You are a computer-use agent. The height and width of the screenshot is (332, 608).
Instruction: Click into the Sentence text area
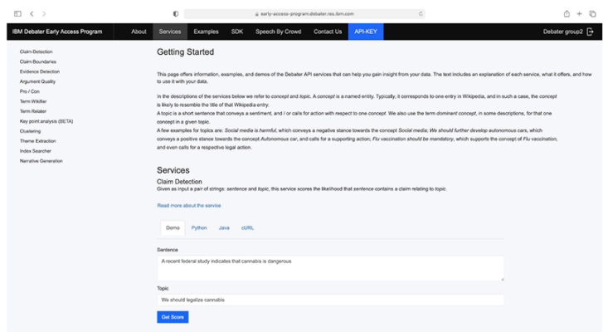[330, 268]
